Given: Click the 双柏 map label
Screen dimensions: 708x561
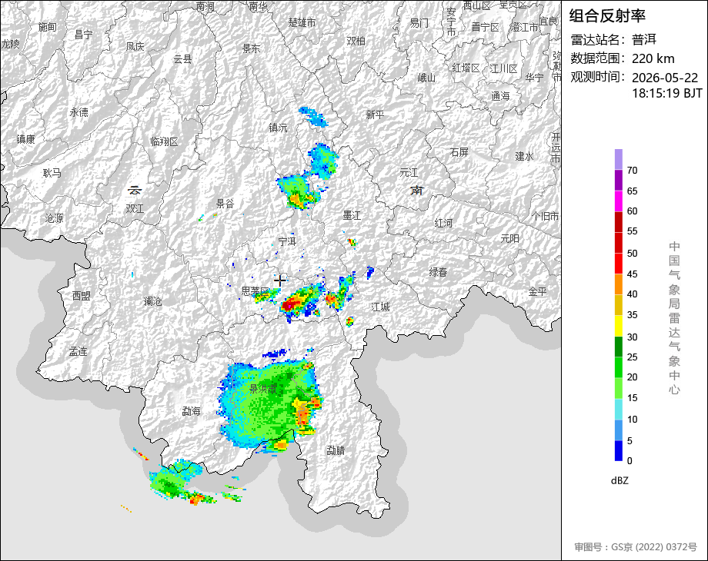Looking at the screenshot, I should pyautogui.click(x=356, y=41).
